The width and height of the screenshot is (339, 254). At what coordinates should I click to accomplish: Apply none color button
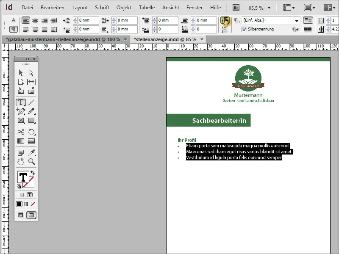tap(33, 204)
